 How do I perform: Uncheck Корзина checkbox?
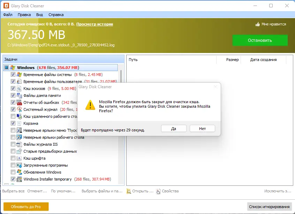(13, 123)
